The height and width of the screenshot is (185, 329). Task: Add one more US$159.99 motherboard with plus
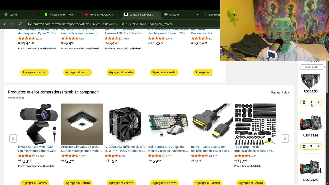coord(318,146)
